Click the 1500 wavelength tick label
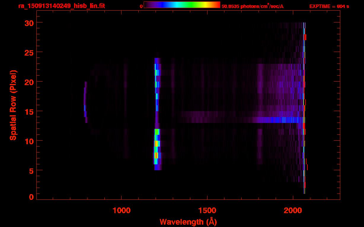This screenshot has height=227, width=364. coord(207,210)
